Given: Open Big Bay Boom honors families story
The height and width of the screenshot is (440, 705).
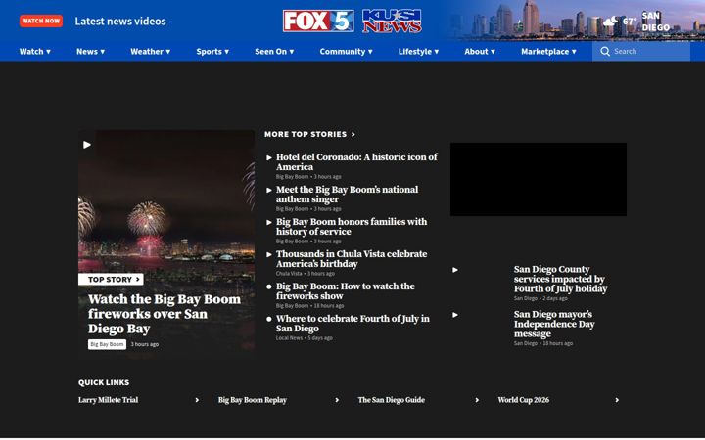Looking at the screenshot, I should pyautogui.click(x=352, y=227).
